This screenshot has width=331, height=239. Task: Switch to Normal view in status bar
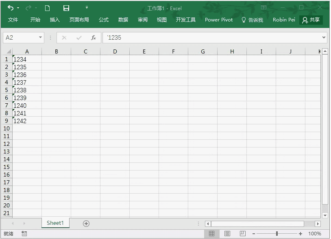click(x=212, y=234)
